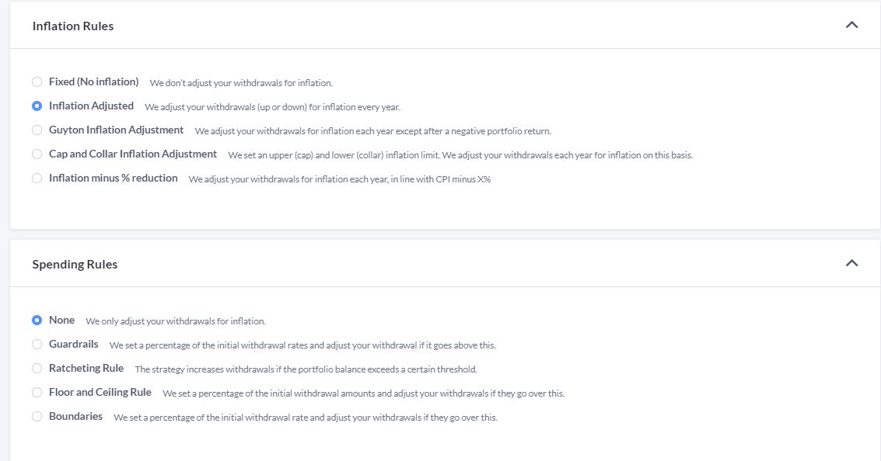
Task: Enable Floor and Ceiling Rule radio option
Action: coord(37,392)
